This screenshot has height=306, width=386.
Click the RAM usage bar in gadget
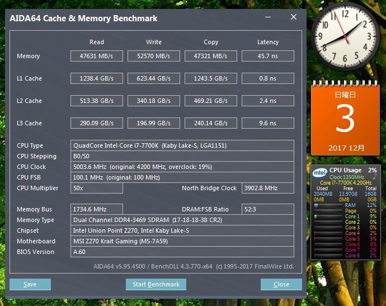pos(328,205)
